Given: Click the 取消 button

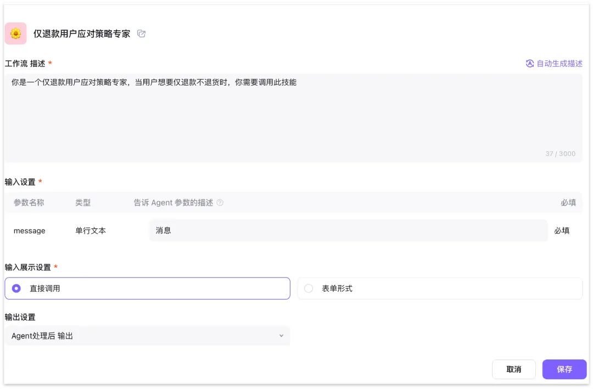Looking at the screenshot, I should pos(513,369).
